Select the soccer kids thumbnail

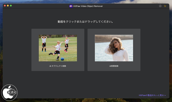(58, 48)
